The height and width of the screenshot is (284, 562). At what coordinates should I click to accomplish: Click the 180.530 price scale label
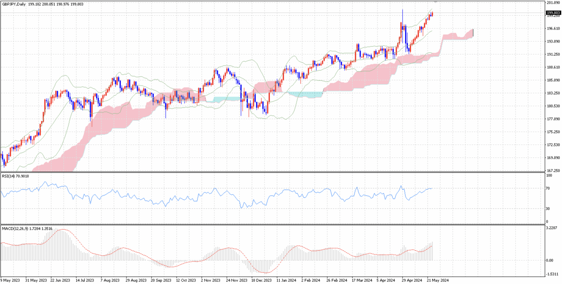pyautogui.click(x=554, y=106)
